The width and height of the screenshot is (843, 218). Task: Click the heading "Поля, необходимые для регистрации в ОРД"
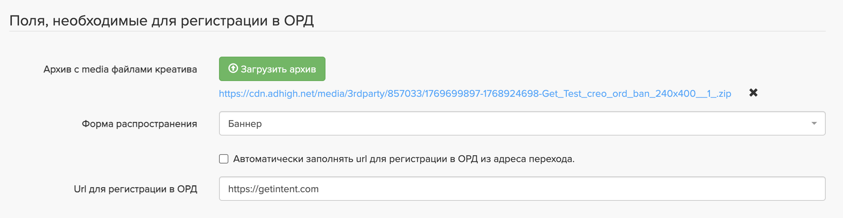click(x=161, y=20)
